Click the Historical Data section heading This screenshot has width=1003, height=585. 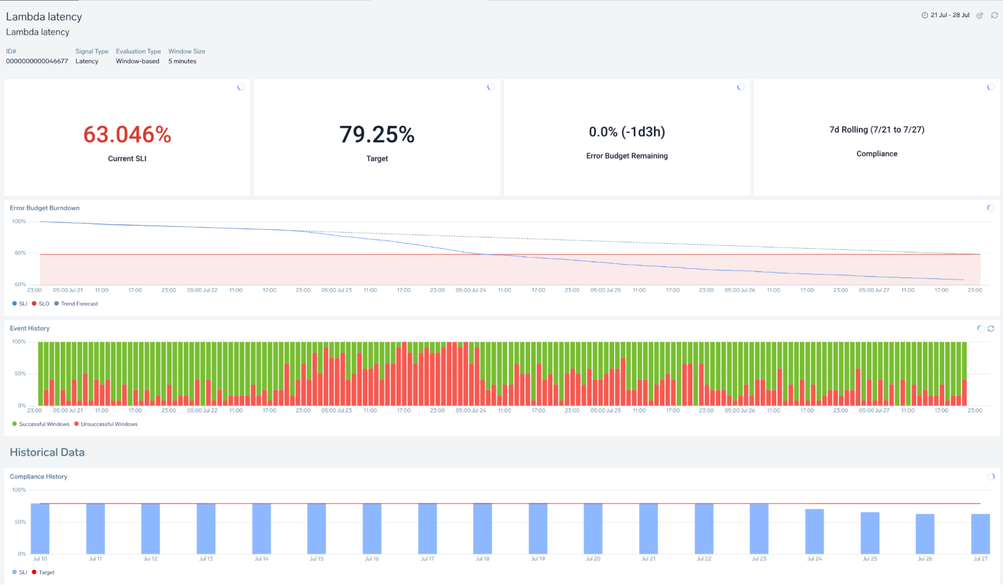[x=47, y=452]
